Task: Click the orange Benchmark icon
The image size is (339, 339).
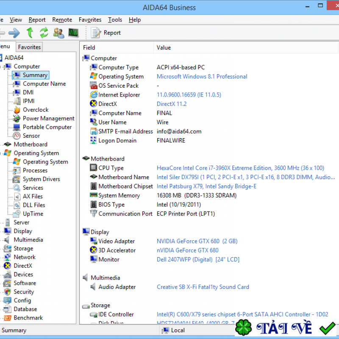Action: [7, 318]
